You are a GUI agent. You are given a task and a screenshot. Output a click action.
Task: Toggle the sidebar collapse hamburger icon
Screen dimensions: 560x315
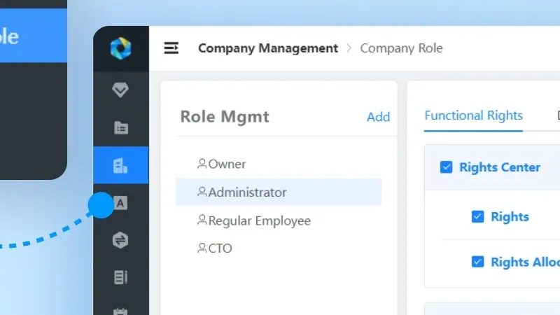pyautogui.click(x=171, y=48)
